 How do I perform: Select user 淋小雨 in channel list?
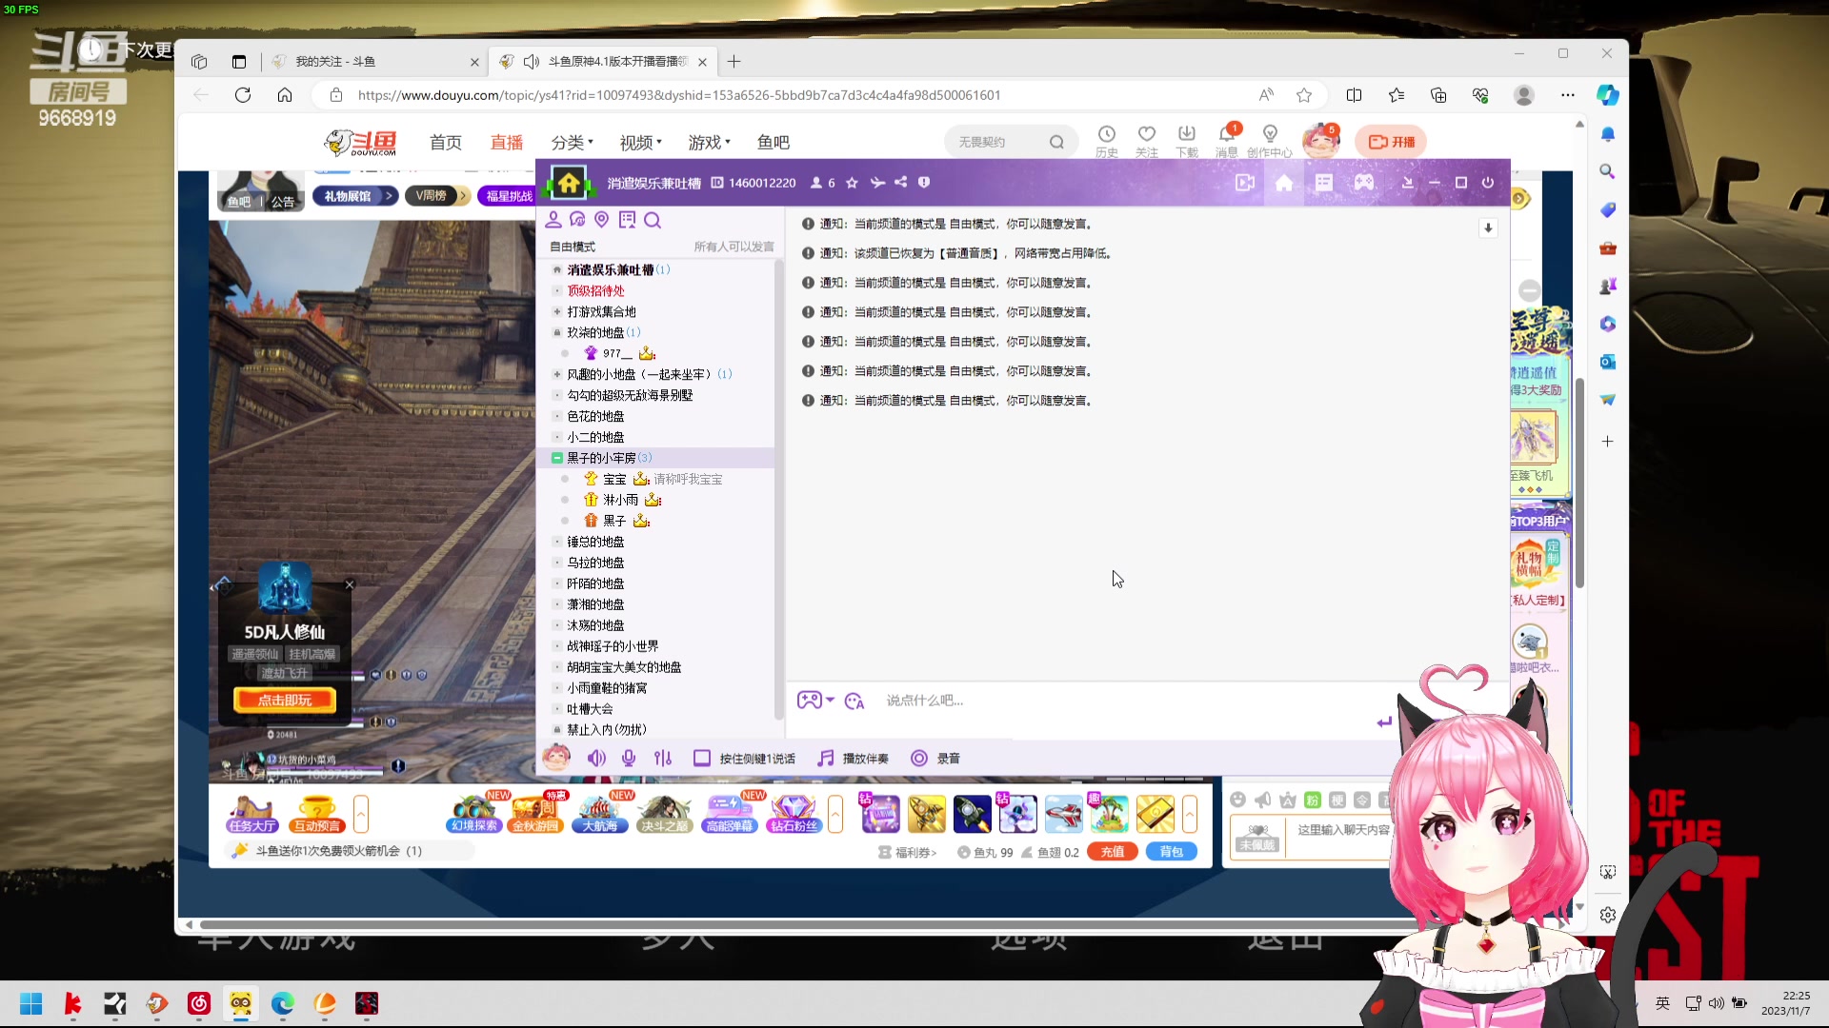(620, 501)
